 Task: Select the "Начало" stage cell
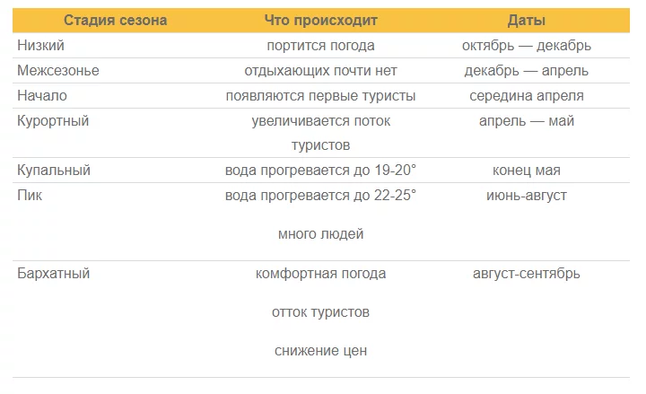42,95
